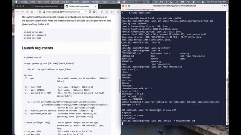The height and width of the screenshot is (135, 241).
Task: Open Firefox account icon
Action: [x=112, y=12]
